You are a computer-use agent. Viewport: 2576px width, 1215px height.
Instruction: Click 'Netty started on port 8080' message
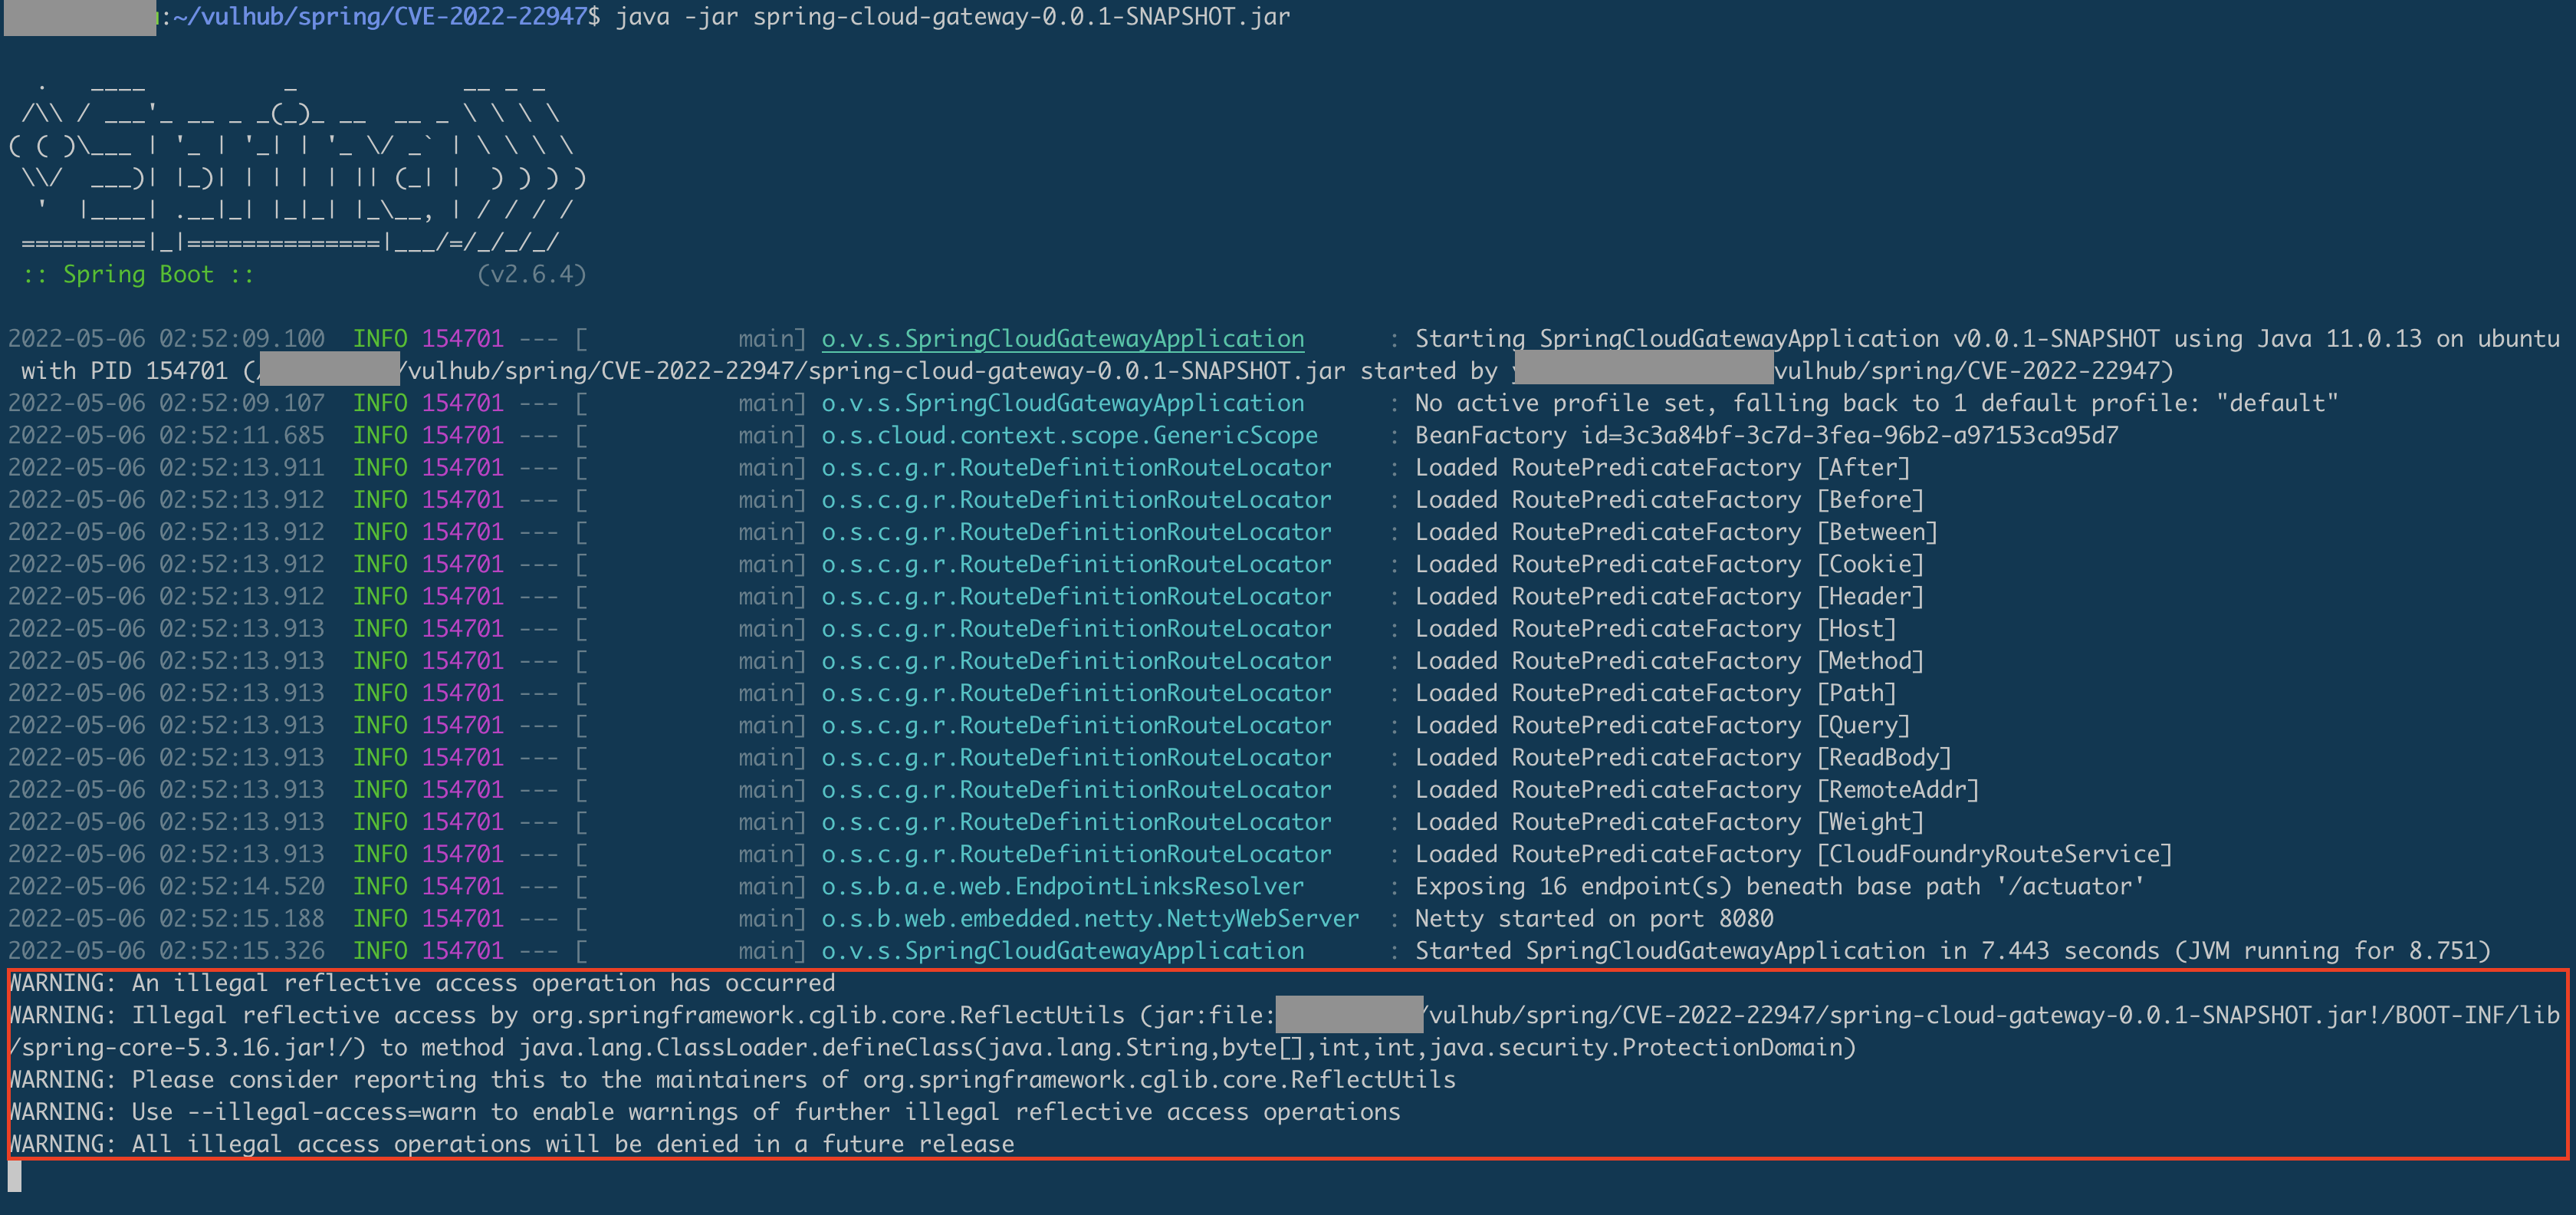1594,919
